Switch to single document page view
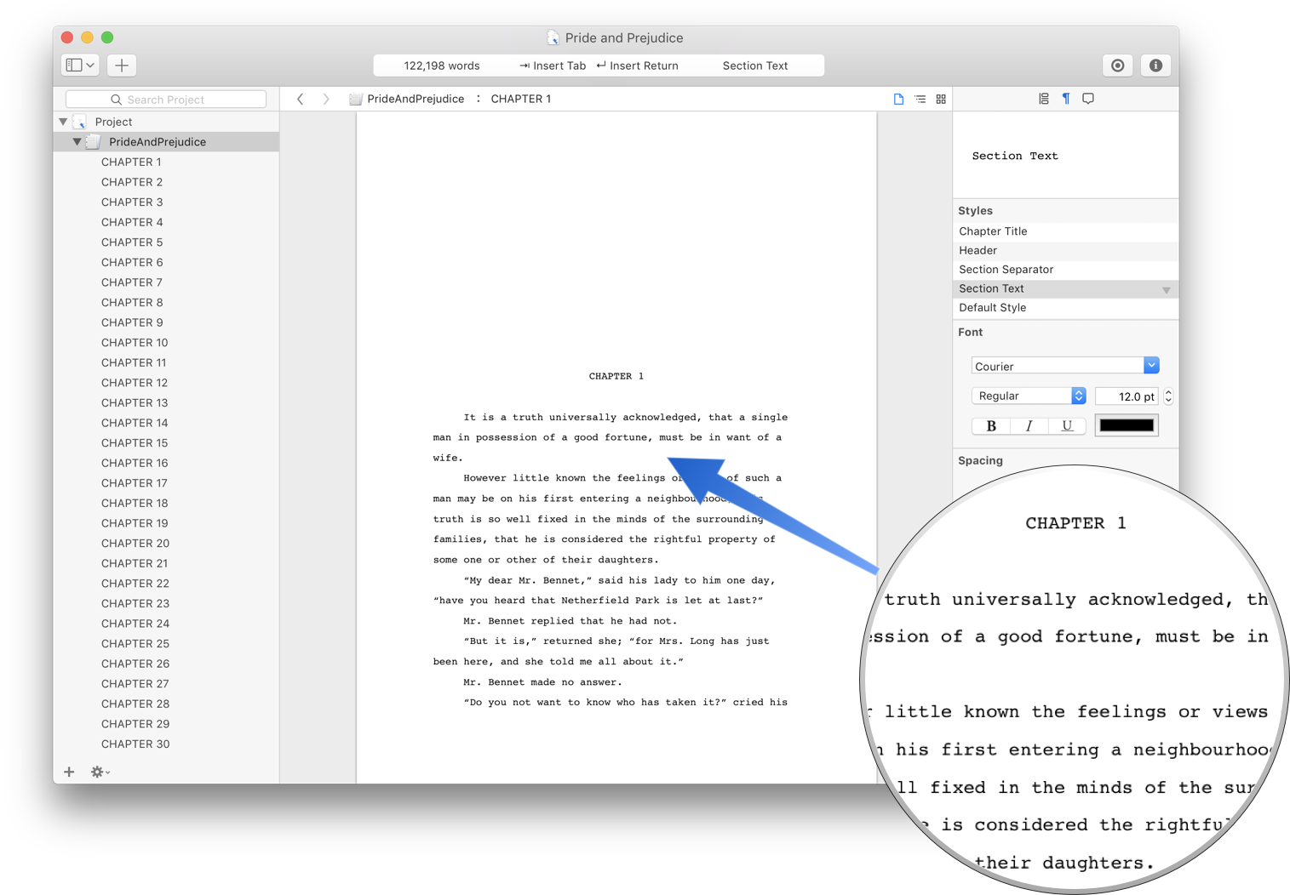This screenshot has width=1290, height=895. [898, 99]
